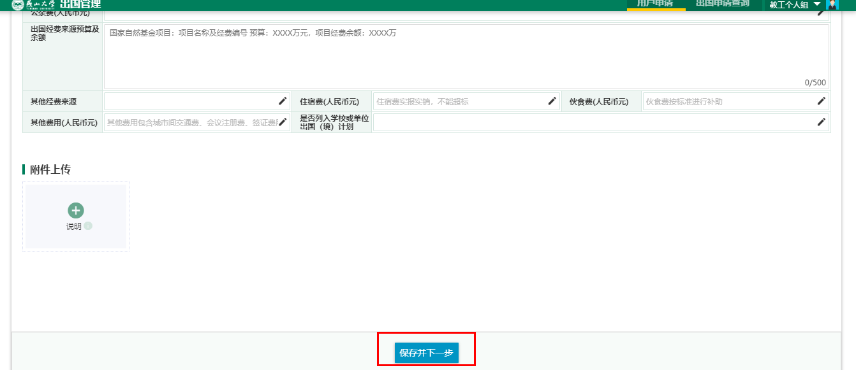Click pencil icon in 住宿费 field
This screenshot has width=856, height=370.
552,101
